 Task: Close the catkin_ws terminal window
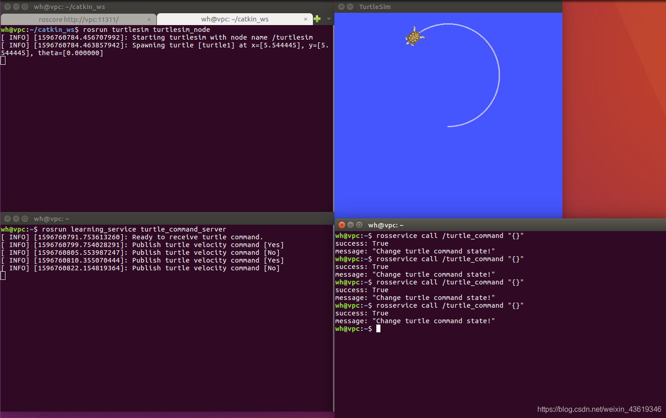click(x=7, y=7)
